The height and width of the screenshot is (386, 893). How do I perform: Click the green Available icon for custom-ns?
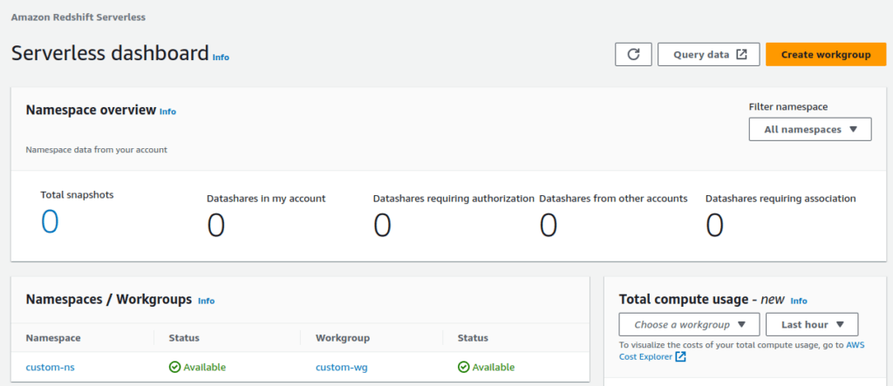point(175,368)
